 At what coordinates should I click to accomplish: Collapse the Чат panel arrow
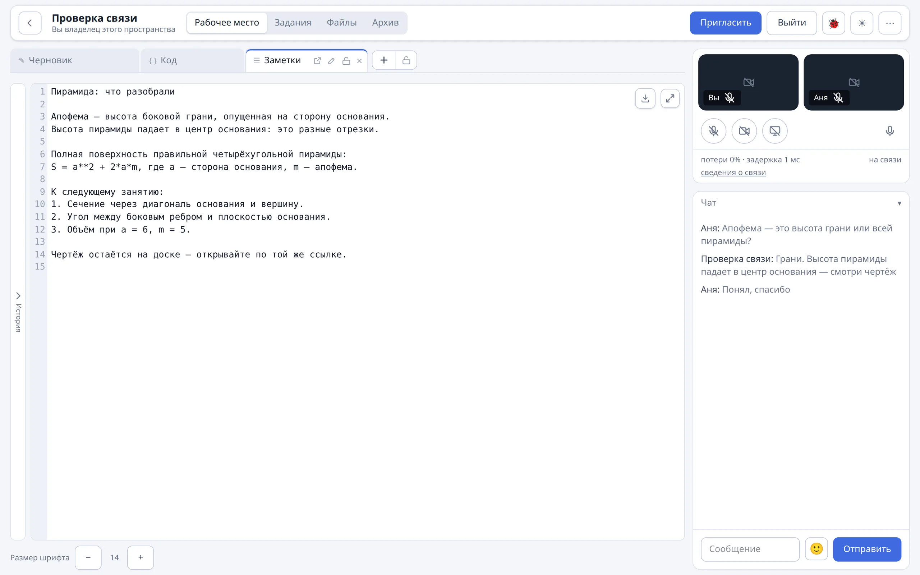[x=899, y=203]
